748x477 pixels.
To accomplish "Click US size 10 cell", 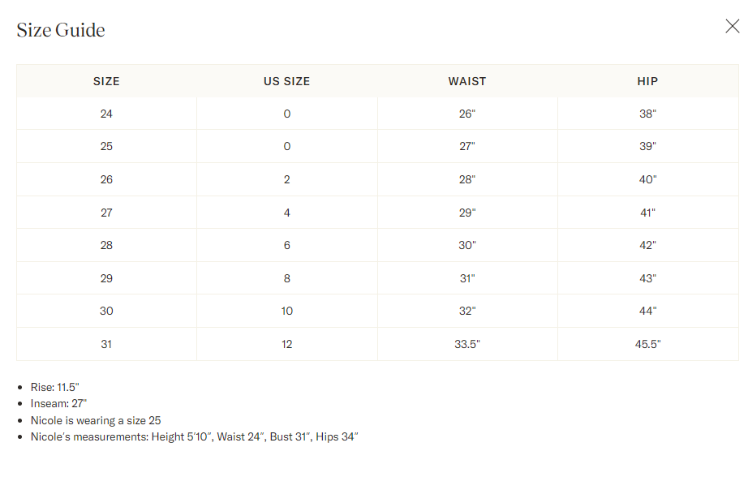I will pos(286,311).
